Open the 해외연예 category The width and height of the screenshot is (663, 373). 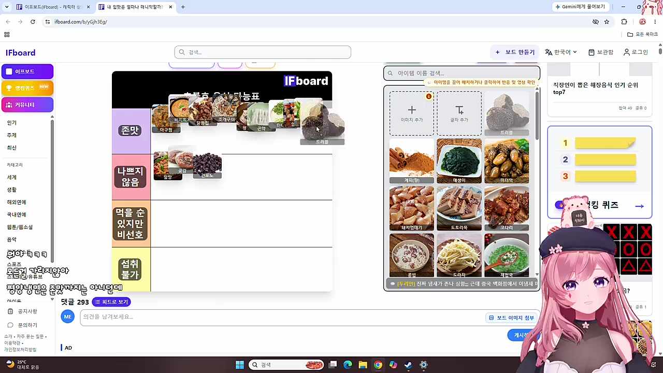coord(17,202)
